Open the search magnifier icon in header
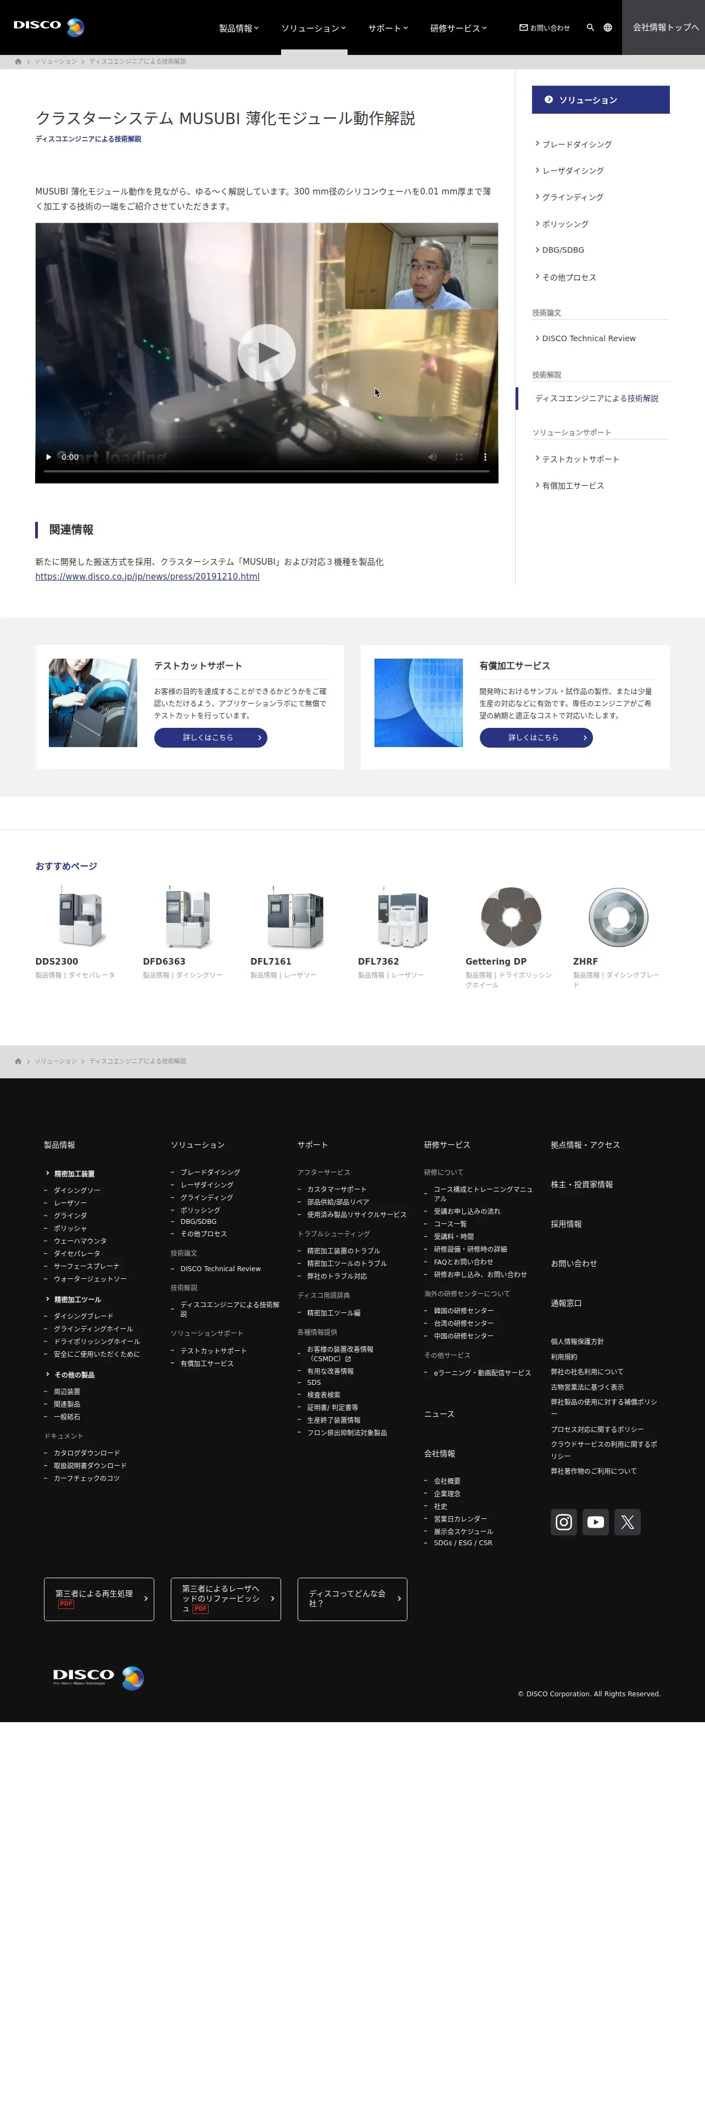The width and height of the screenshot is (705, 2116). click(590, 27)
